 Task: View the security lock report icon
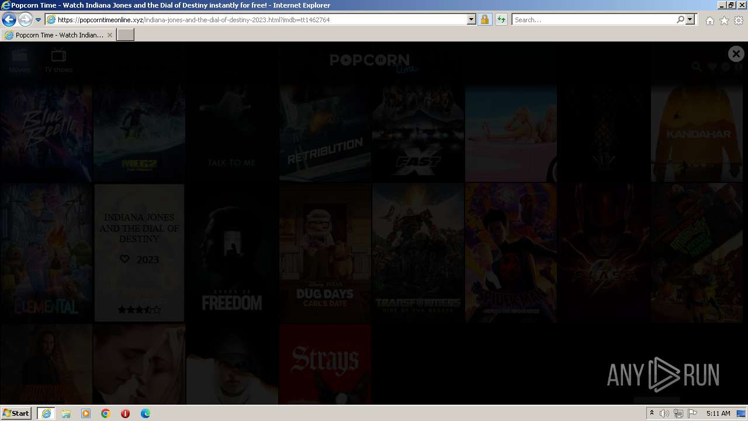click(x=484, y=19)
